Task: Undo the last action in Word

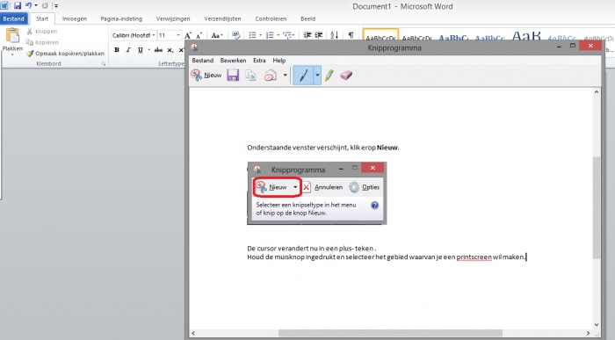Action: (28, 5)
